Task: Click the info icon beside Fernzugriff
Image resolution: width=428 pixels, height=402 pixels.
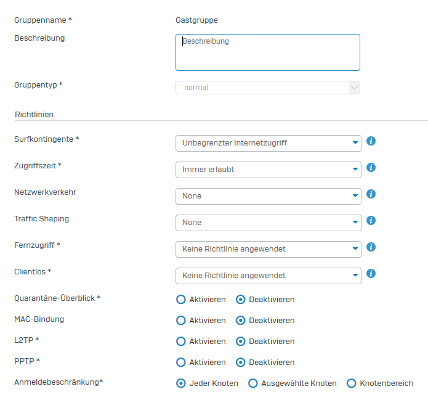Action: click(371, 247)
